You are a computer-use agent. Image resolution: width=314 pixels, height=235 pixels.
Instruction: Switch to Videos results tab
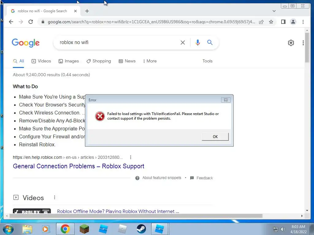click(41, 61)
